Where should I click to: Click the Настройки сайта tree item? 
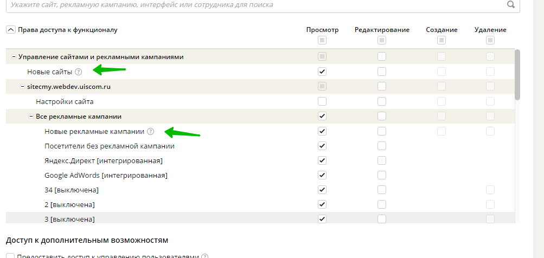click(65, 101)
